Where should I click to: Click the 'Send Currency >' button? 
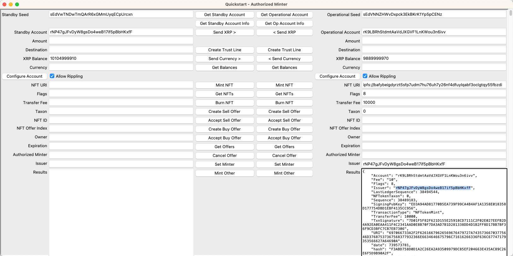[224, 59]
